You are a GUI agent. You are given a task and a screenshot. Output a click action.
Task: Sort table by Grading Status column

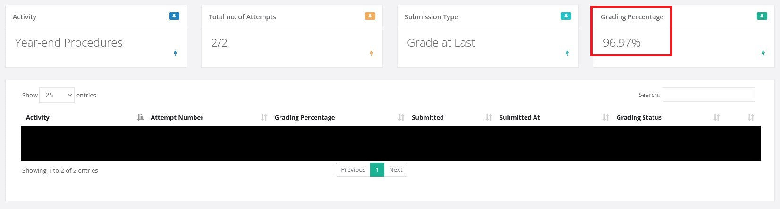click(x=639, y=118)
